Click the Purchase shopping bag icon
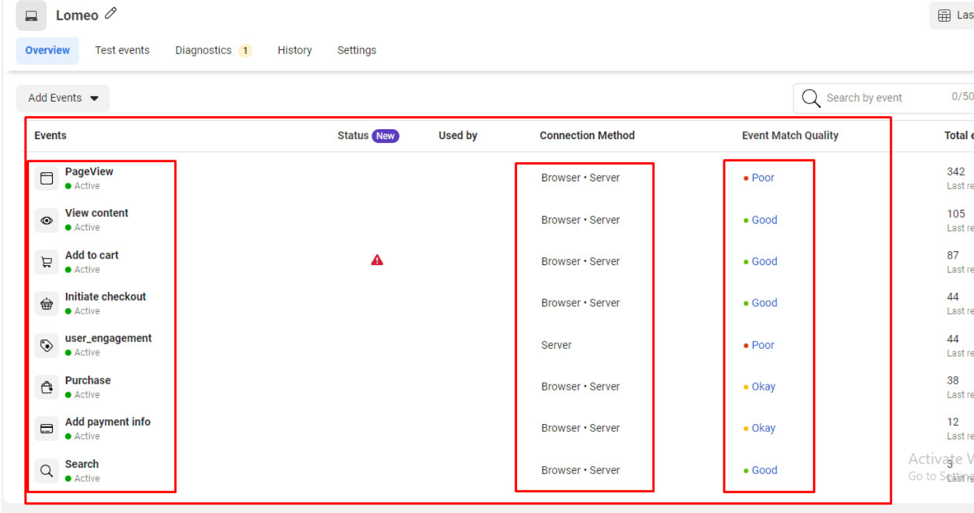 [x=47, y=388]
